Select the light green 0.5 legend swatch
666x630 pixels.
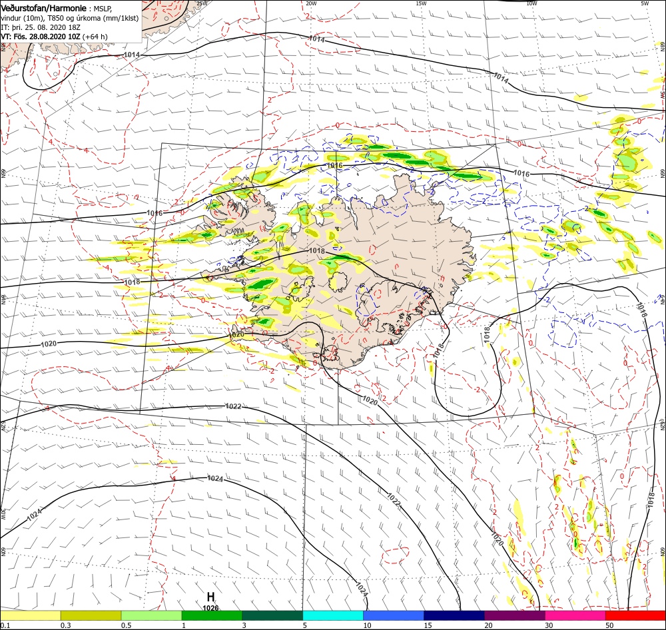(152, 615)
